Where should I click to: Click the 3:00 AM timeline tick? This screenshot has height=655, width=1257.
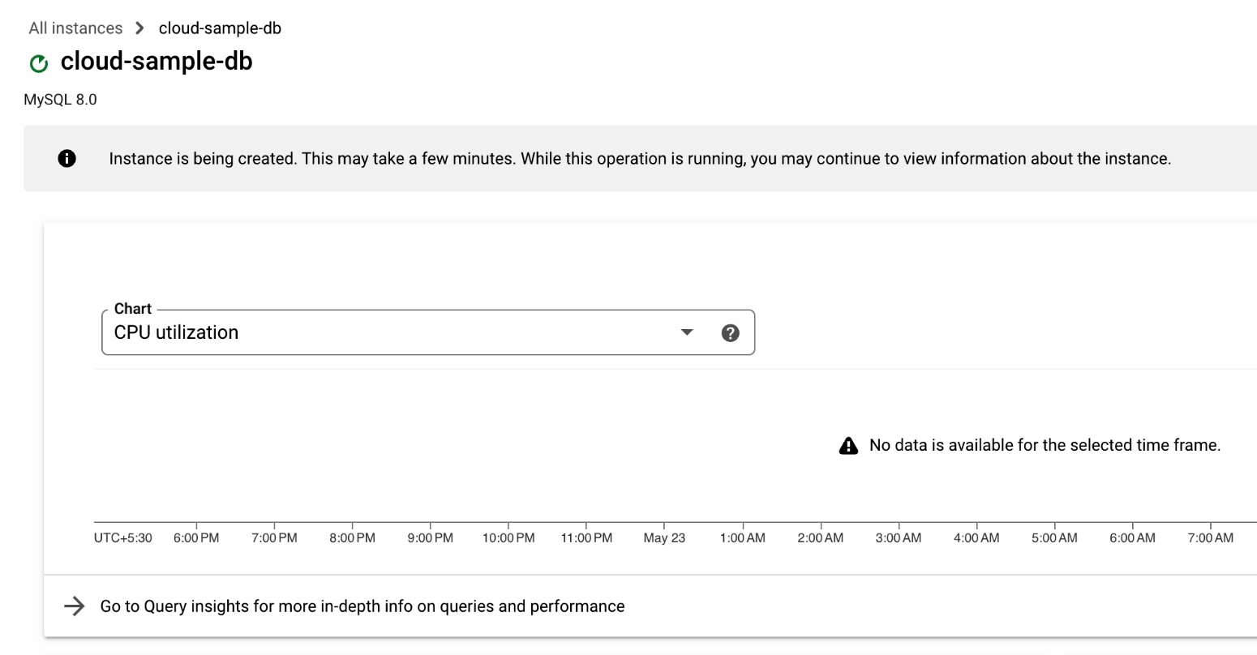tap(899, 537)
